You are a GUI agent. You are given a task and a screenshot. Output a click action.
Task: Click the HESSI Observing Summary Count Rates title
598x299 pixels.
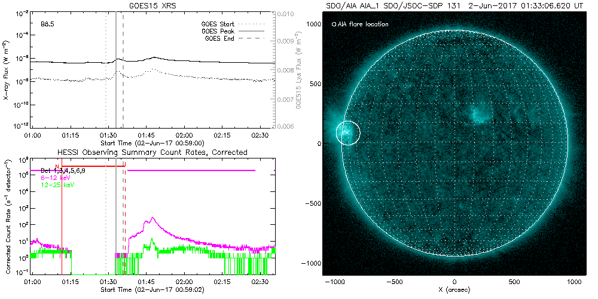point(152,152)
